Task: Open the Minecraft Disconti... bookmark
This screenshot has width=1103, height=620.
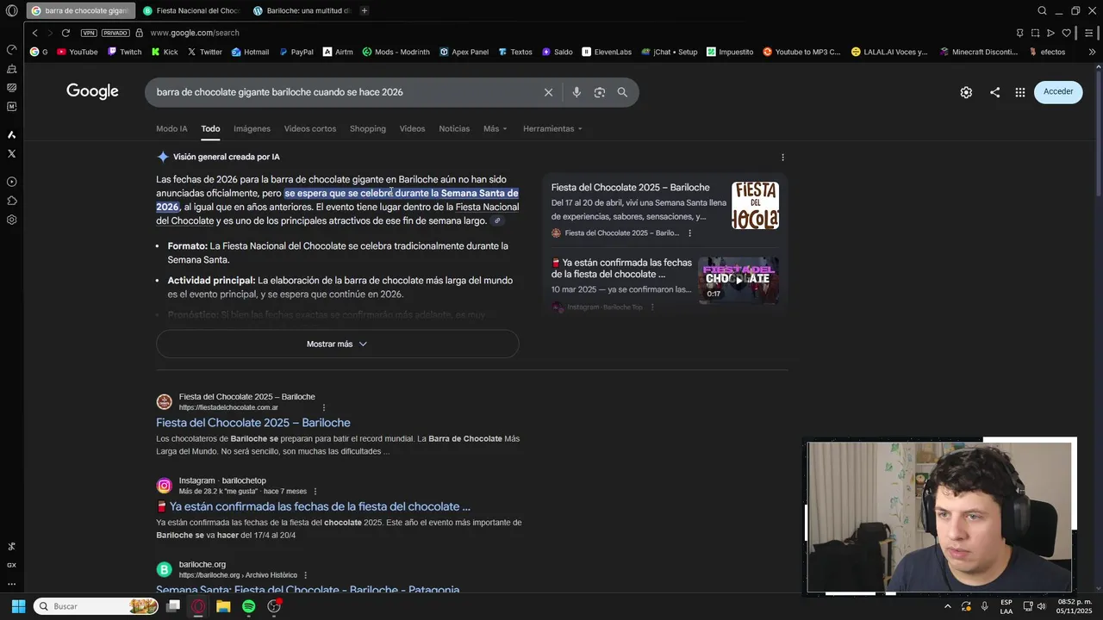Action: tap(979, 52)
